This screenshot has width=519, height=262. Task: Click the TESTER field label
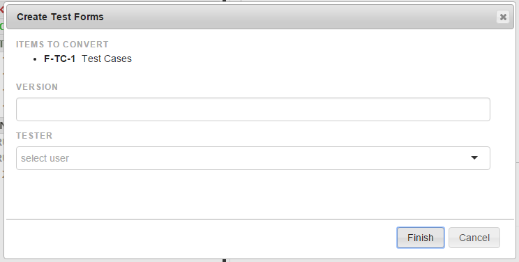tap(34, 136)
